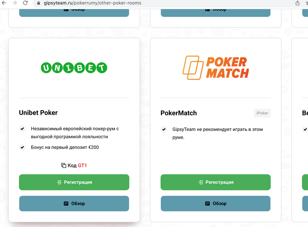Open Unibet Poker Обзор review
Screen dimensions: 308x227
point(74,203)
